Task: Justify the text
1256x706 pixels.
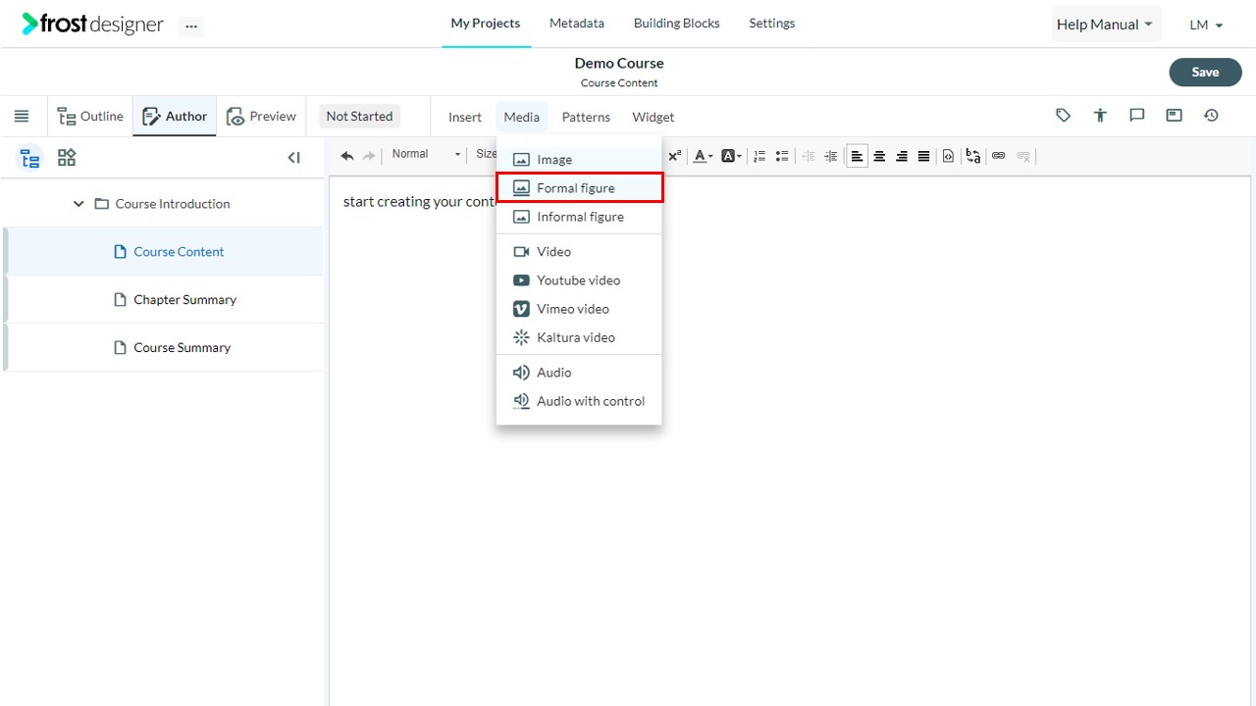Action: coord(924,155)
